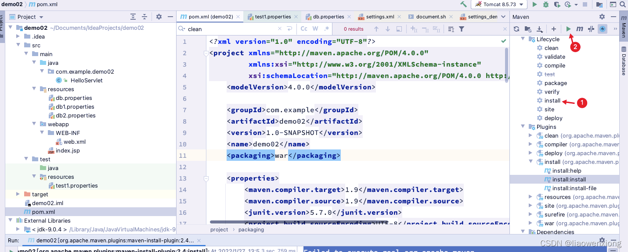The width and height of the screenshot is (628, 252).
Task: Collapse the Plugins node in Maven
Action: coord(523,127)
